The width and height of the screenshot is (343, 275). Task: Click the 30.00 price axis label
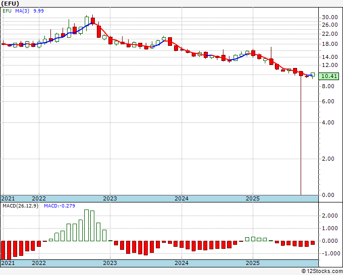(x=330, y=18)
